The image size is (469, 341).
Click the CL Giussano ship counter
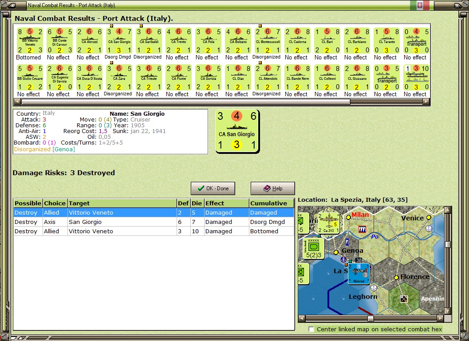click(x=357, y=78)
